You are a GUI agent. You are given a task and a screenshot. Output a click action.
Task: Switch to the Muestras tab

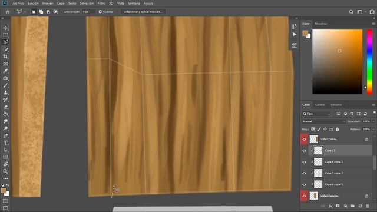[320, 24]
